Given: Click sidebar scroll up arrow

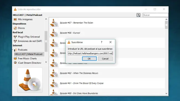Looking at the screenshot, I should tap(46, 19).
